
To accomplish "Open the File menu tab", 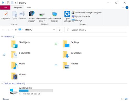I will [x=5, y=8].
